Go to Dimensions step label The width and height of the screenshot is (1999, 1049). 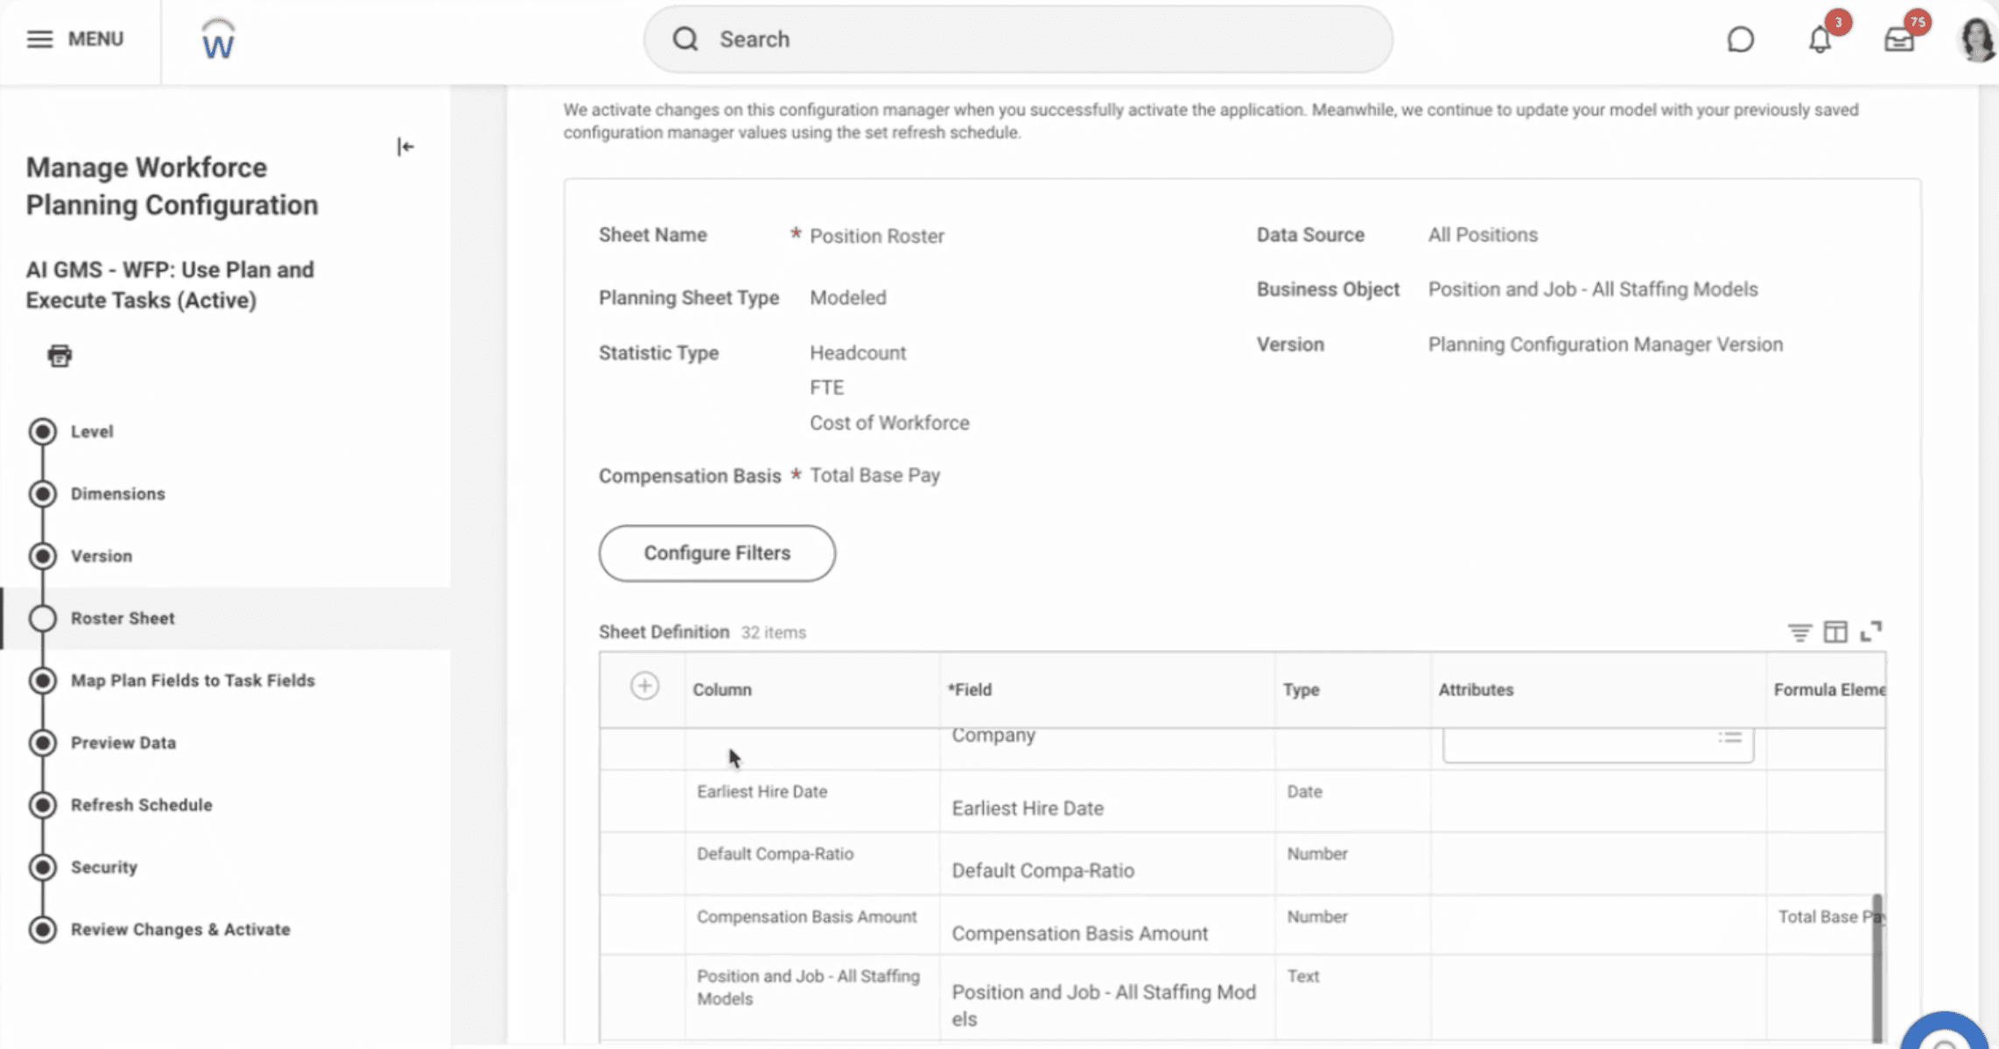(x=118, y=493)
